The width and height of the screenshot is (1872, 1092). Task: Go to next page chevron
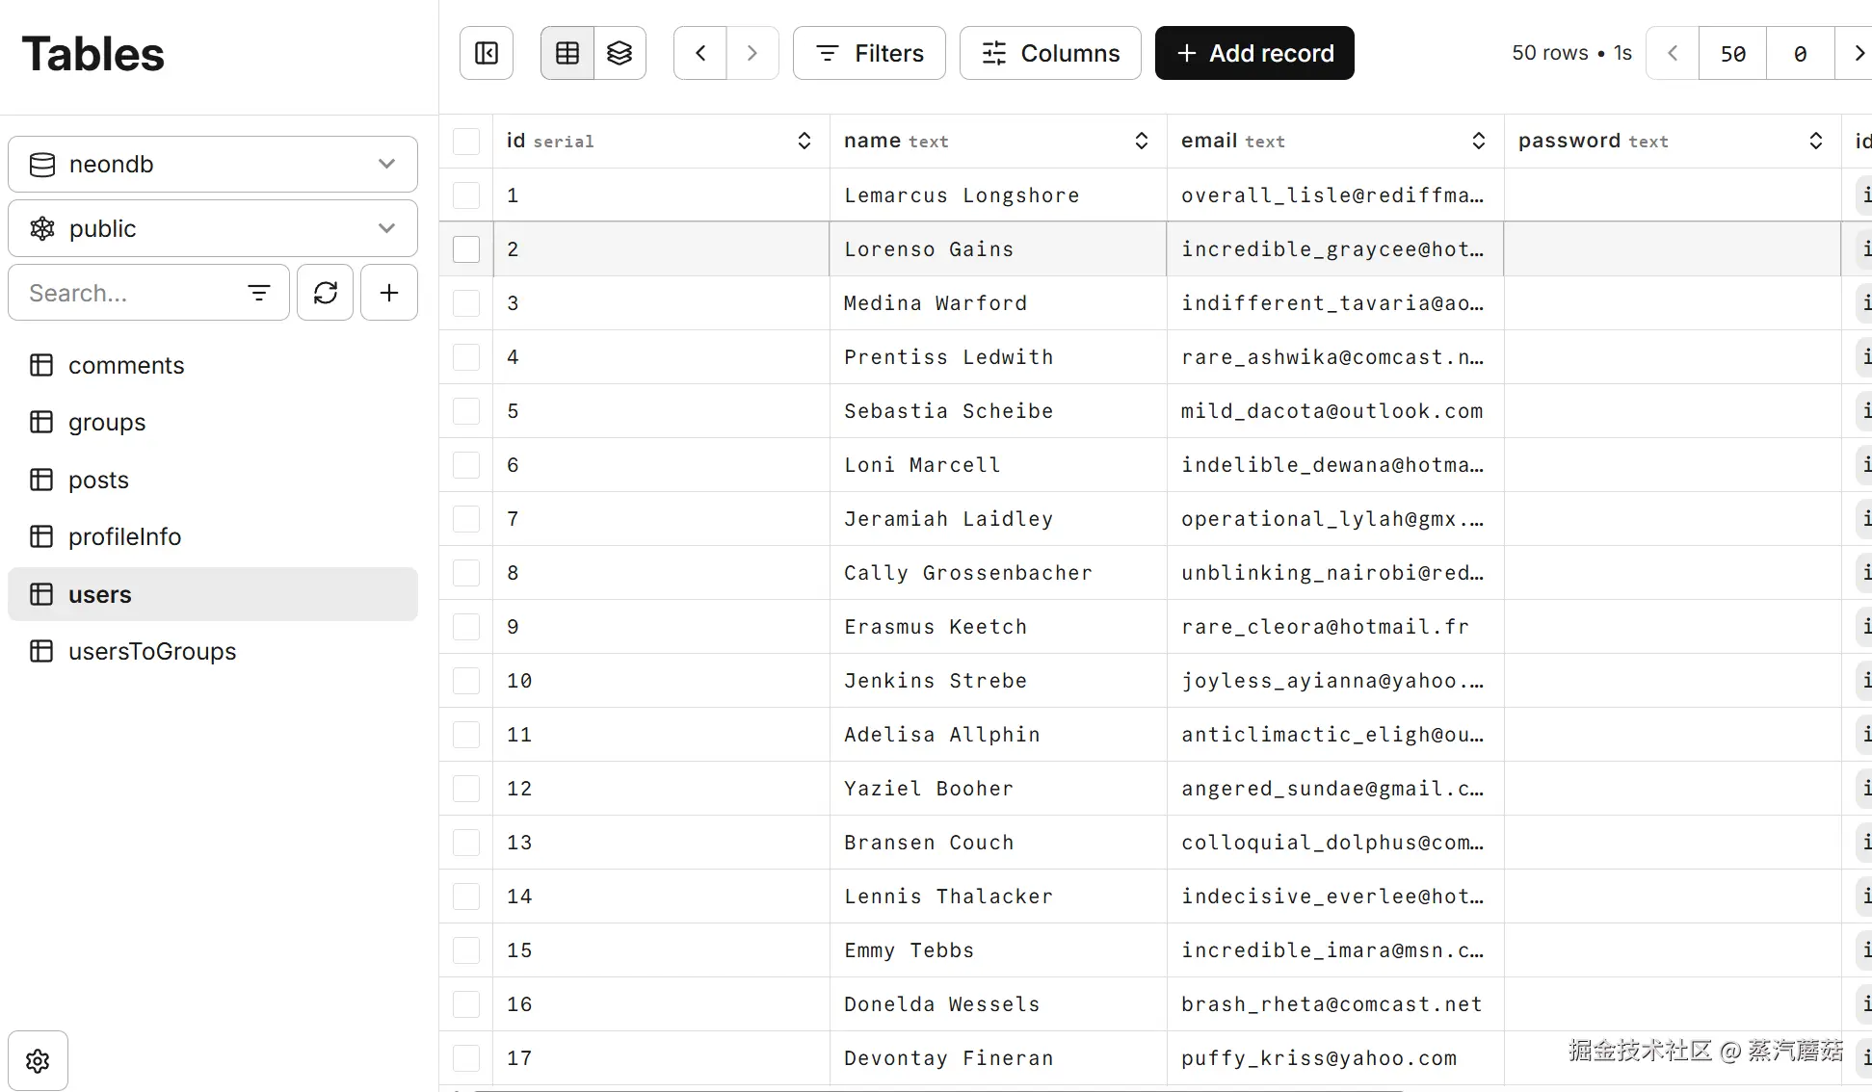[x=1859, y=53]
